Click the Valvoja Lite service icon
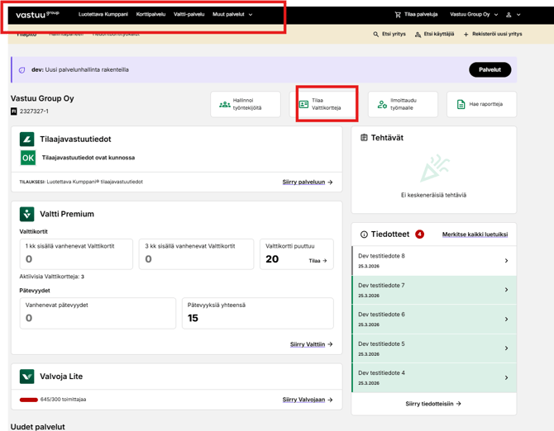Viewport: 554px width, 431px height. (26, 377)
